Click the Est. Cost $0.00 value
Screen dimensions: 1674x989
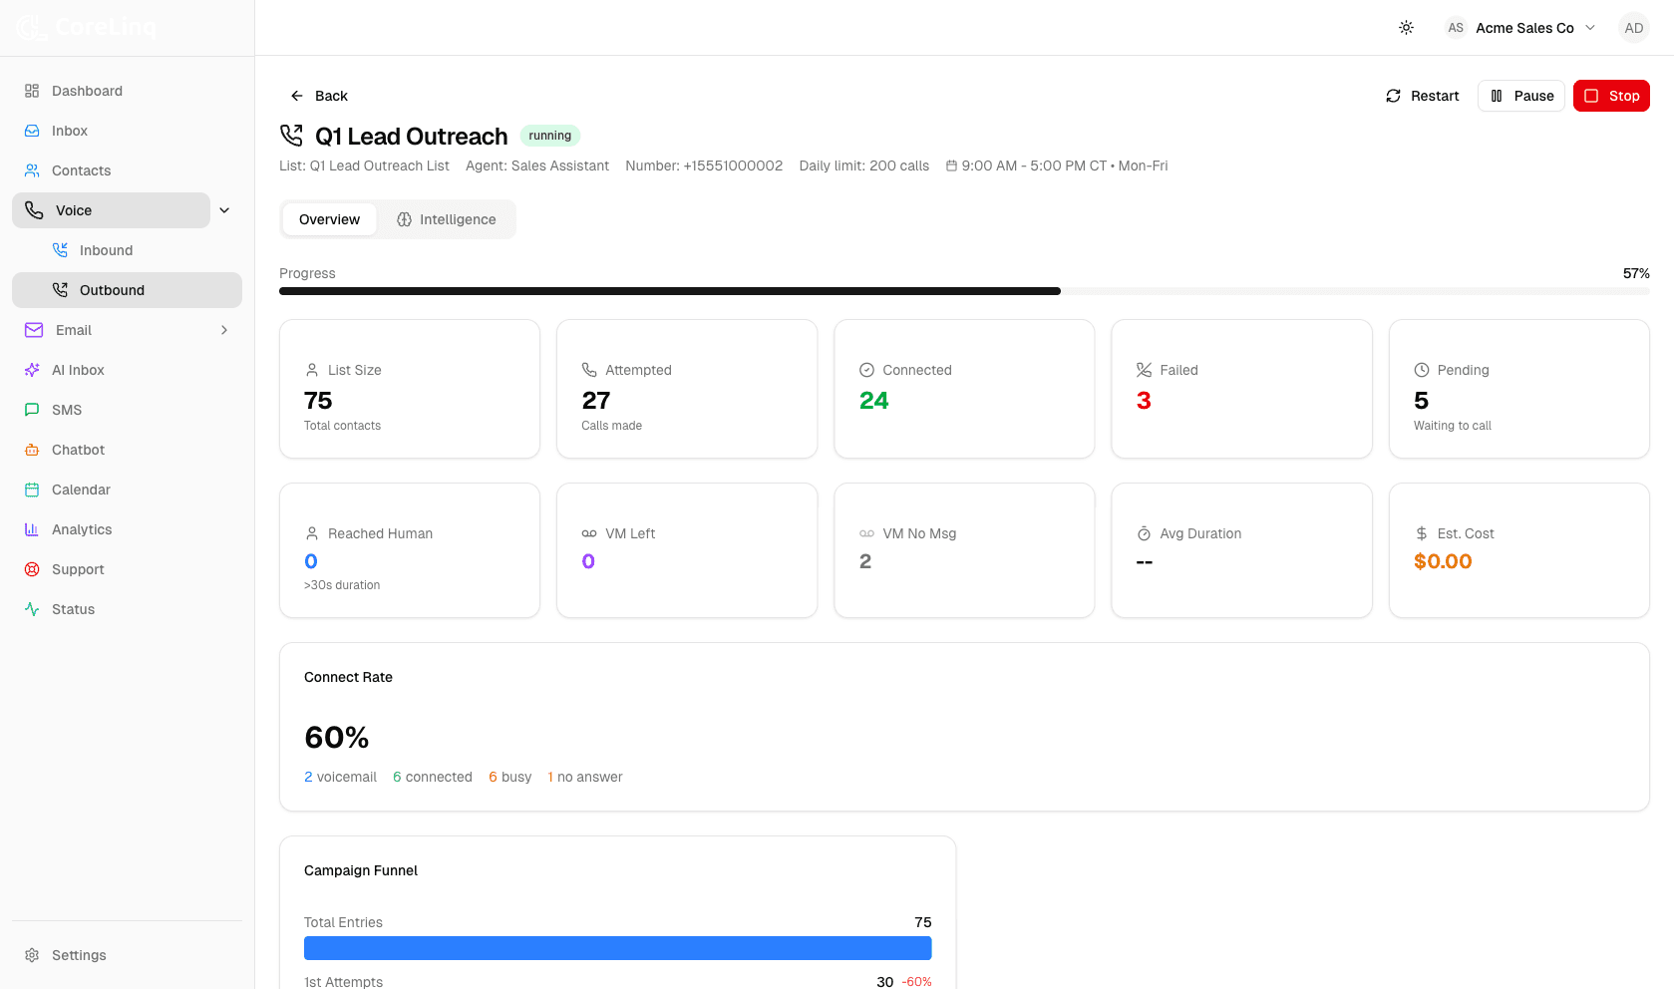point(1443,561)
